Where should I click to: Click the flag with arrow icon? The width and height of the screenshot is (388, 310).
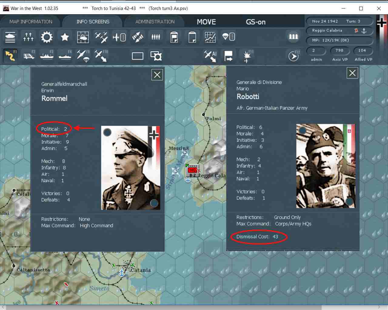pos(228,56)
